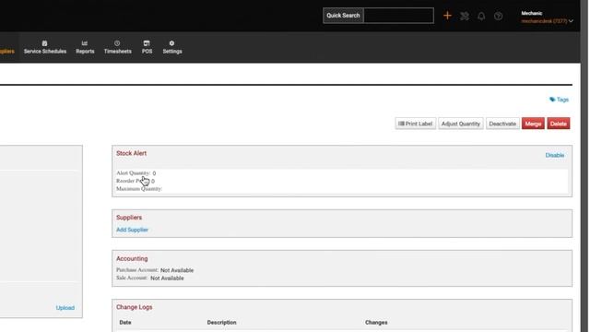The image size is (590, 332).
Task: Click the Description column header
Action: [x=221, y=323]
